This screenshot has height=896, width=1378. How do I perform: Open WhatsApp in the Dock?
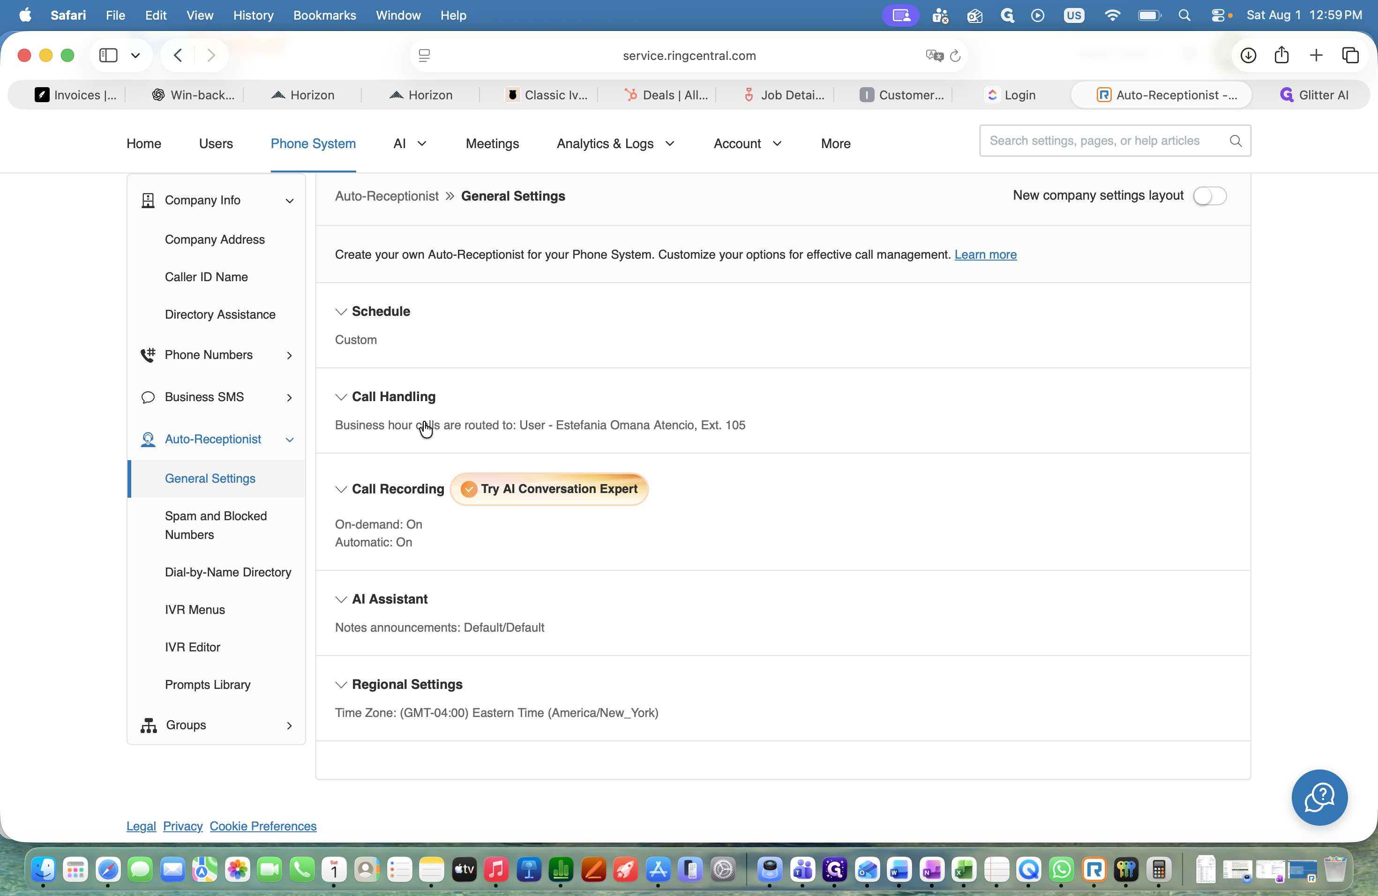(x=1061, y=869)
